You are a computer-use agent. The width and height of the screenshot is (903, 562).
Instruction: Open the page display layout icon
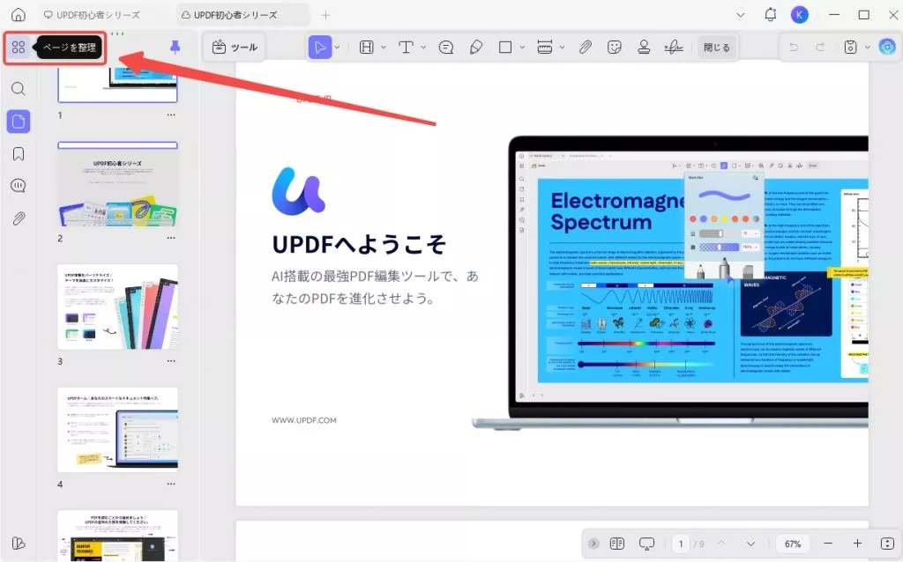pyautogui.click(x=616, y=544)
